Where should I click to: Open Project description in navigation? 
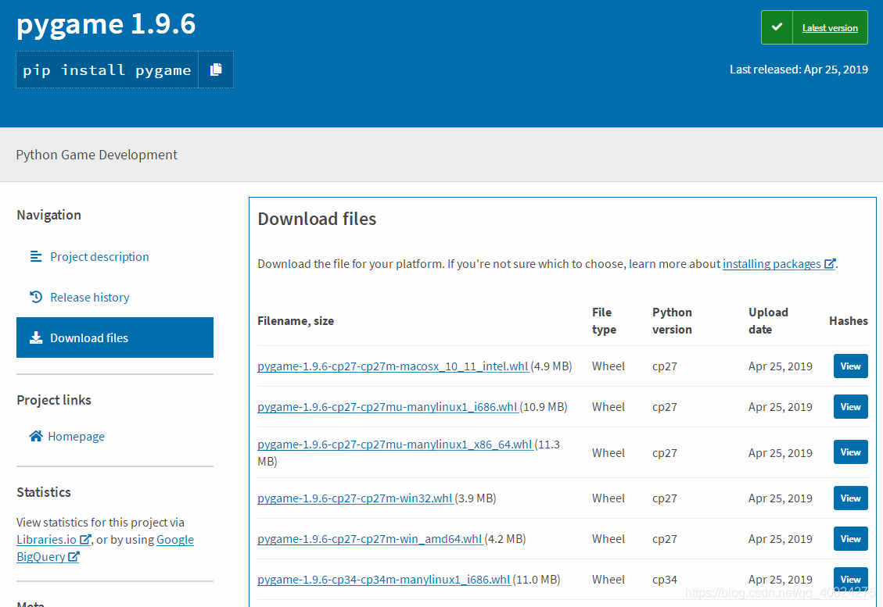coord(99,256)
